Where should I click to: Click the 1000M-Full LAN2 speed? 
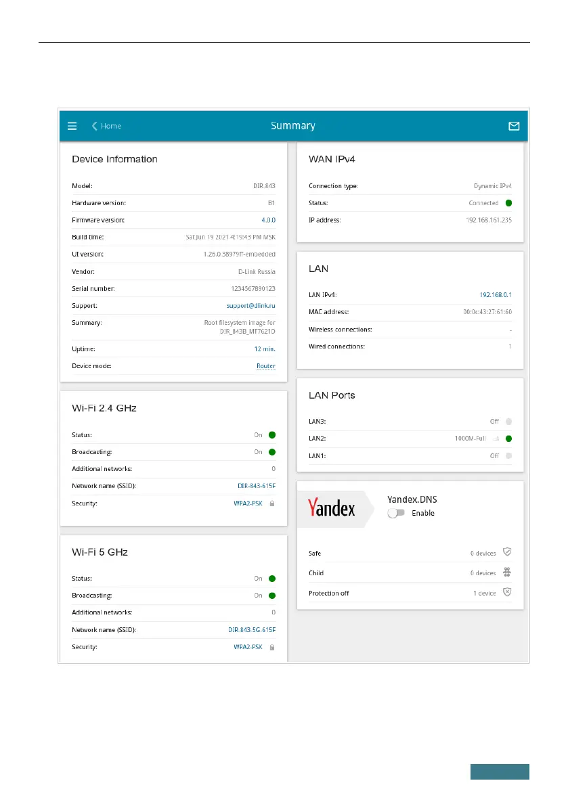(x=470, y=439)
